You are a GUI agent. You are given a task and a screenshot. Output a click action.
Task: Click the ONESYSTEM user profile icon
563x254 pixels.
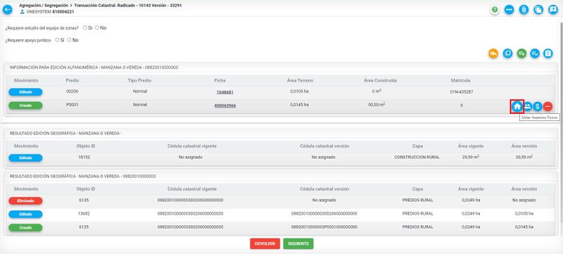23,11
